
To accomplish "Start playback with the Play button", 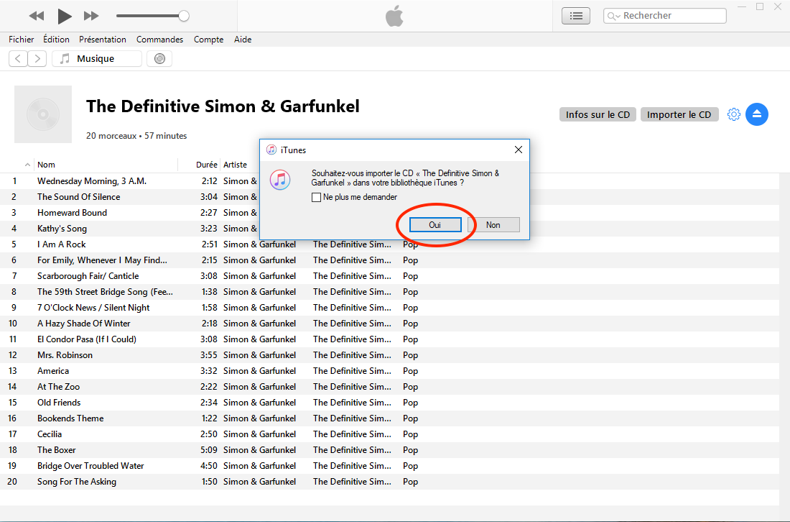I will 64,16.
